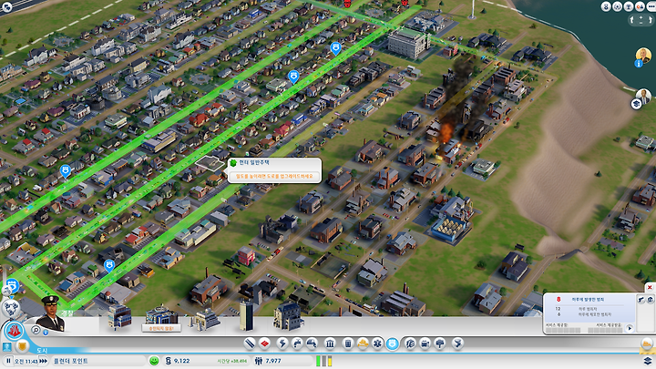656x369 pixels.
Task: Activate the Bulldozer tool
Action: 647,343
